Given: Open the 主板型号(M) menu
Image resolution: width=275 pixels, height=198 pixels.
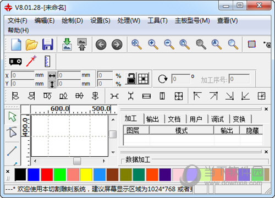Looking at the screenshot, I should coord(193,20).
